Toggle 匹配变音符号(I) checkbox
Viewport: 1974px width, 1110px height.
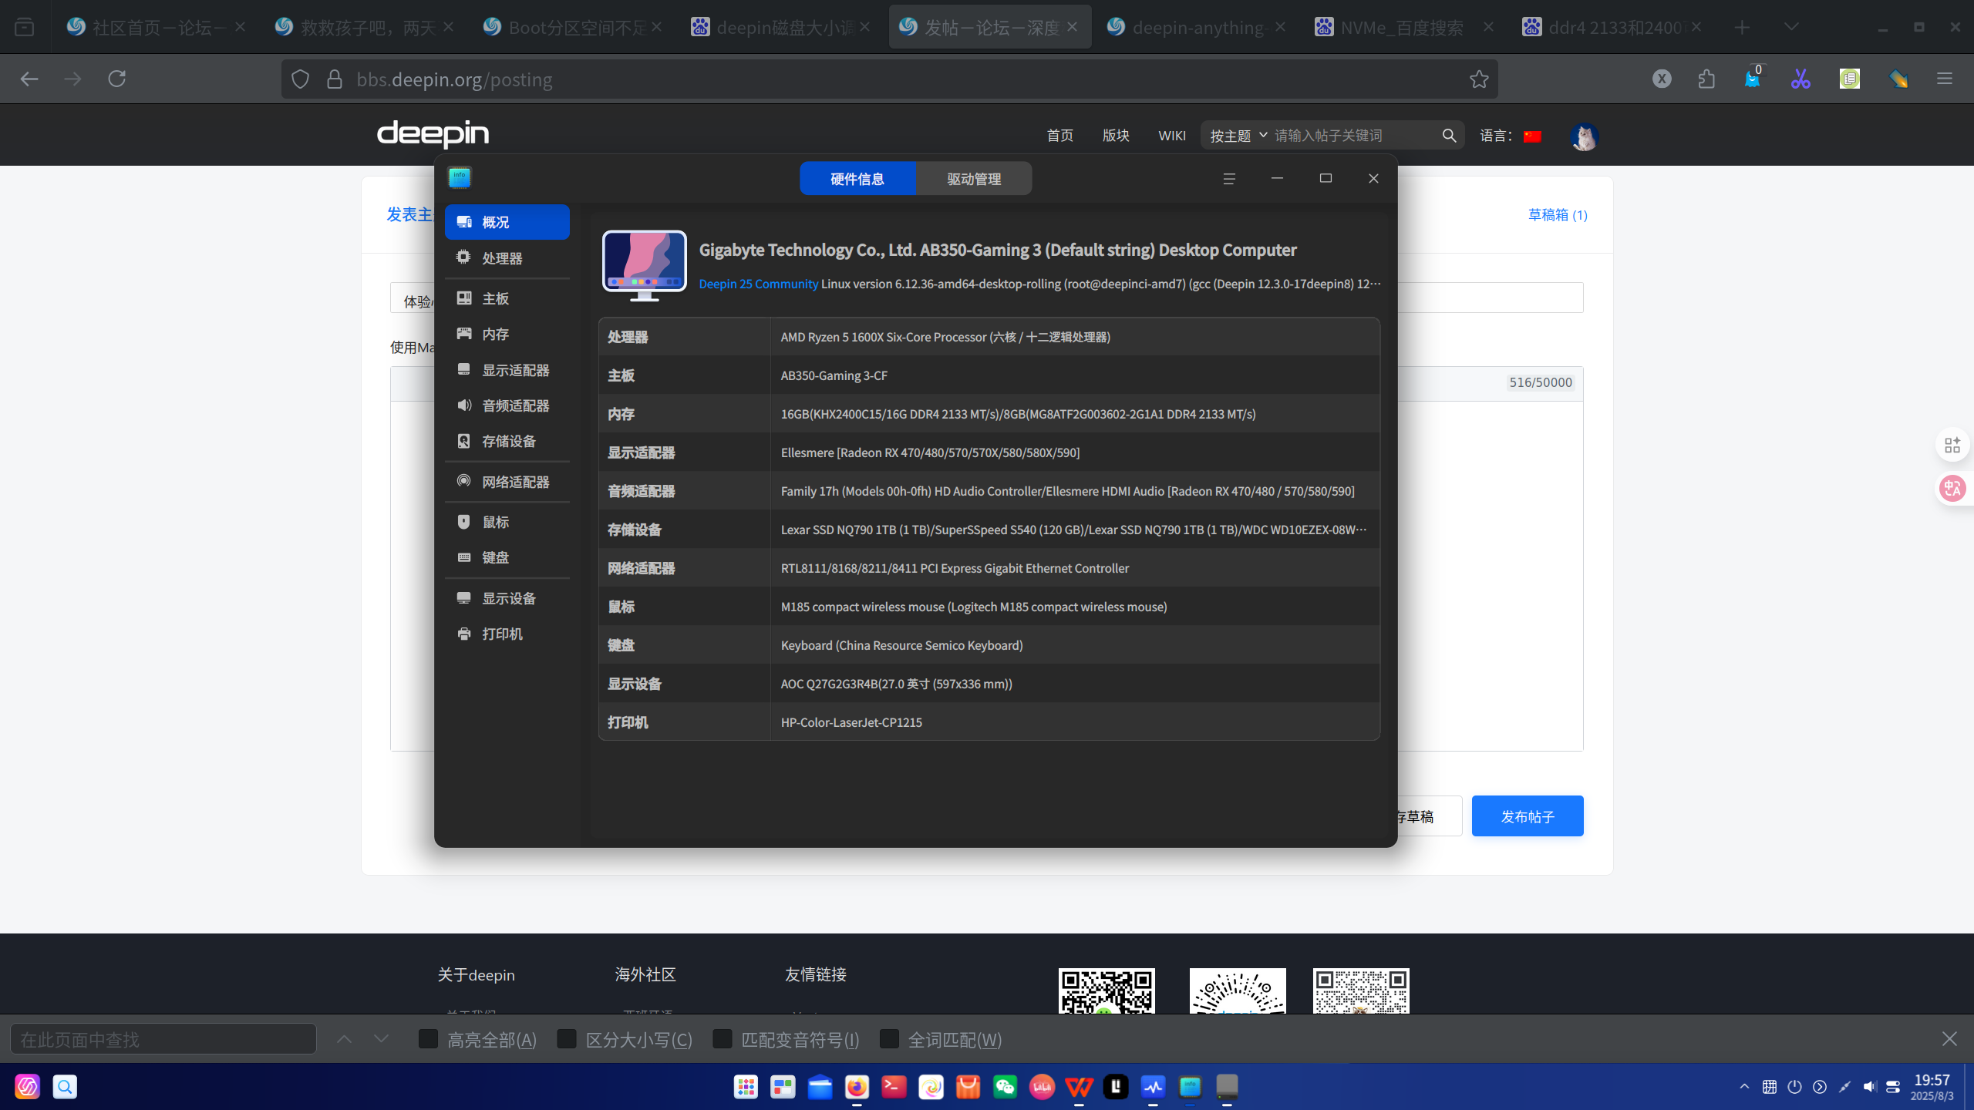(x=723, y=1039)
